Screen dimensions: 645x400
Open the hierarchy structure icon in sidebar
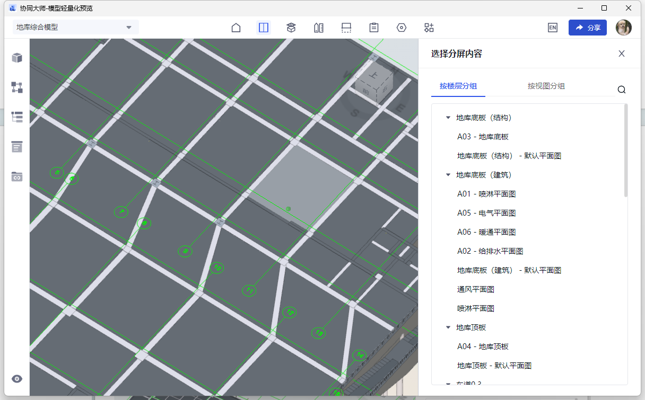click(x=17, y=87)
